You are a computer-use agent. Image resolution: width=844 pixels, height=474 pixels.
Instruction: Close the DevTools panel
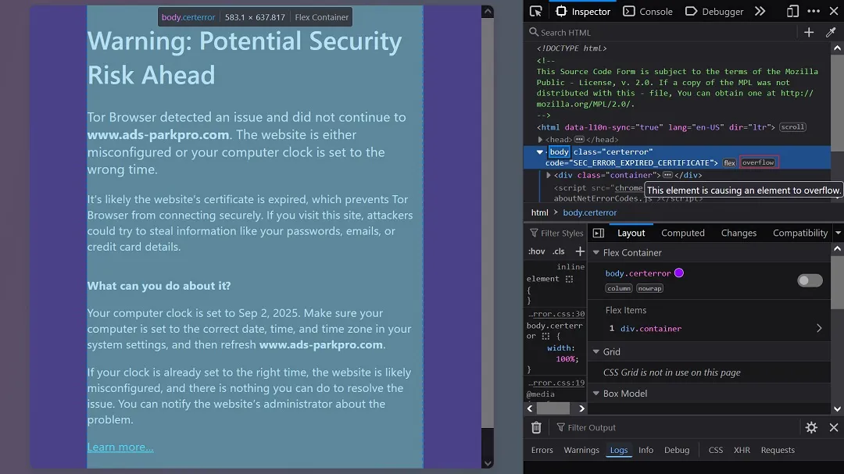(x=834, y=11)
